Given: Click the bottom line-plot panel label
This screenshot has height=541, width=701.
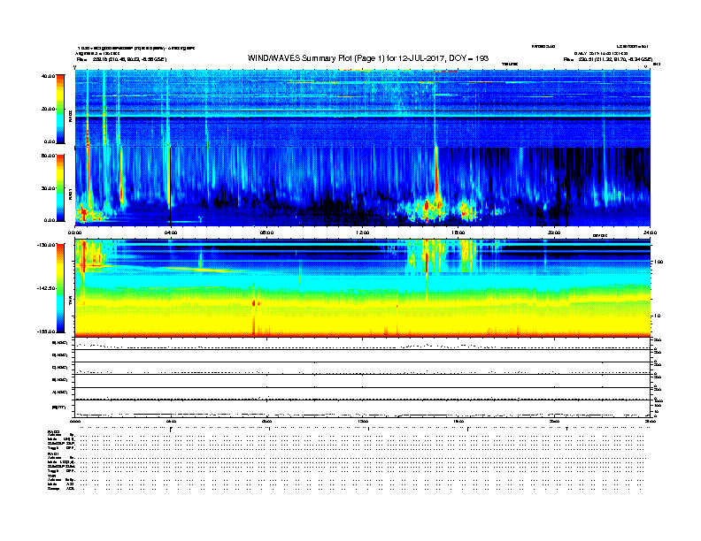Looking at the screenshot, I should [58, 408].
